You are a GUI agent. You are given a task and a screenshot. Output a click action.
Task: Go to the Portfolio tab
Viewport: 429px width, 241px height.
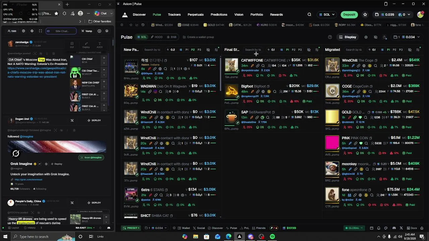click(x=257, y=15)
